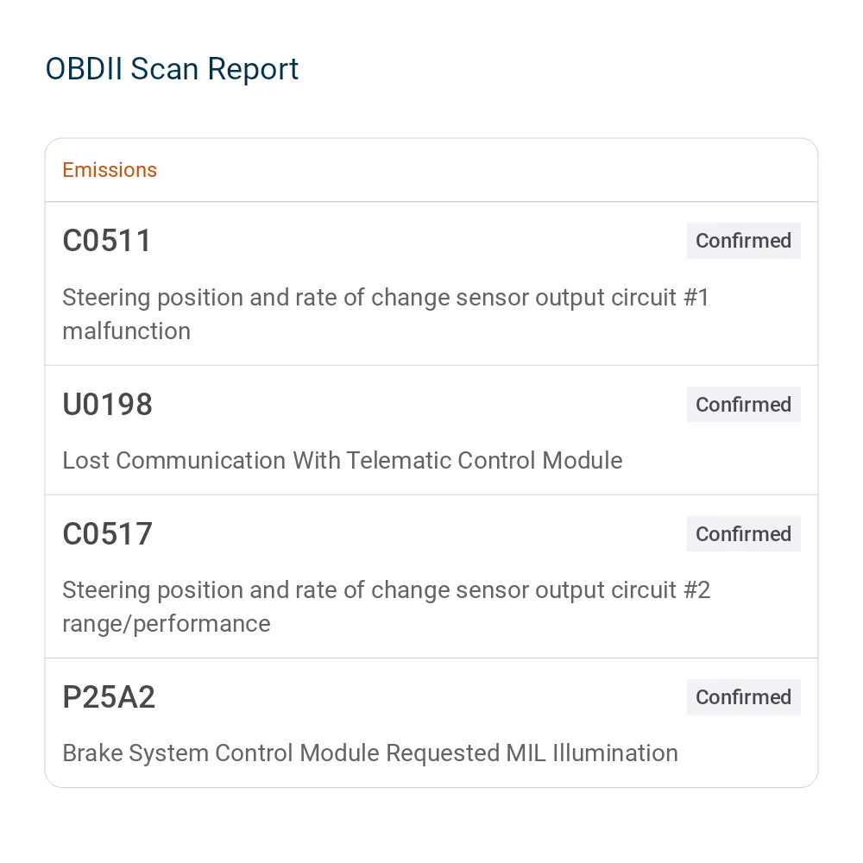Screen dimensions: 863x863
Task: Click the Confirmed badge for U0198
Action: click(x=743, y=405)
